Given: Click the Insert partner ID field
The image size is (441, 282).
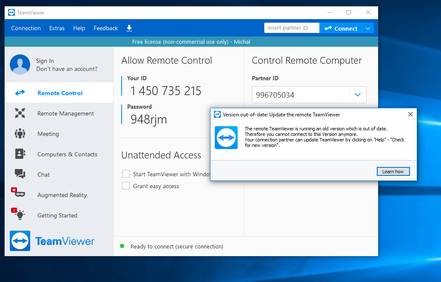Looking at the screenshot, I should [292, 28].
